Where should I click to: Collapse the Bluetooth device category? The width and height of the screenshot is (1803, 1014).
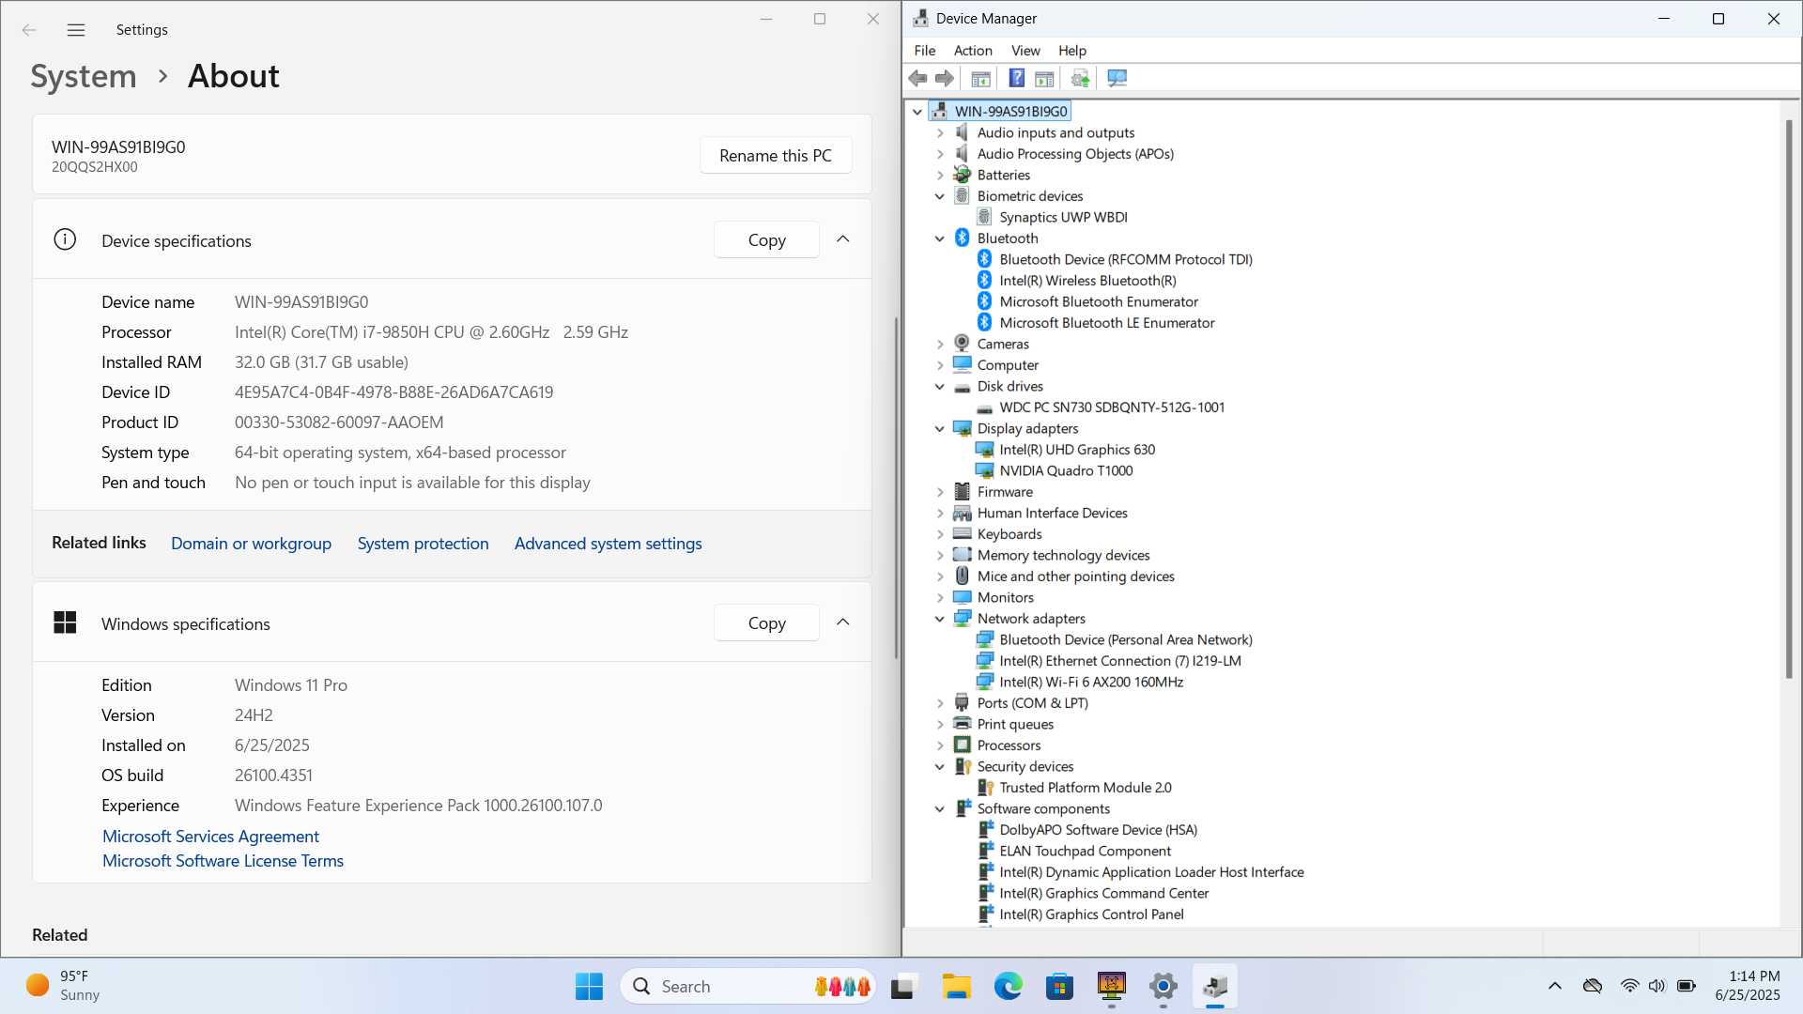point(940,238)
